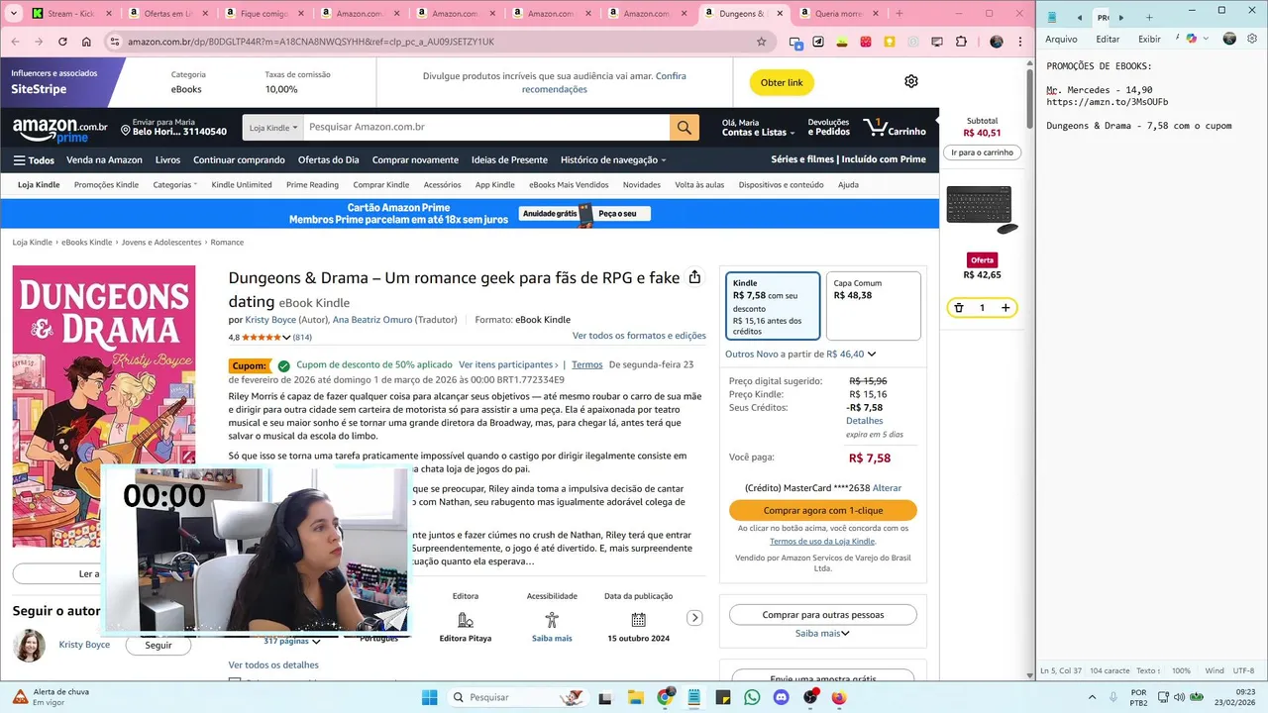Expand 'Saiba mais' under Comprar para outras pessoas
Image resolution: width=1268 pixels, height=713 pixels.
click(822, 634)
